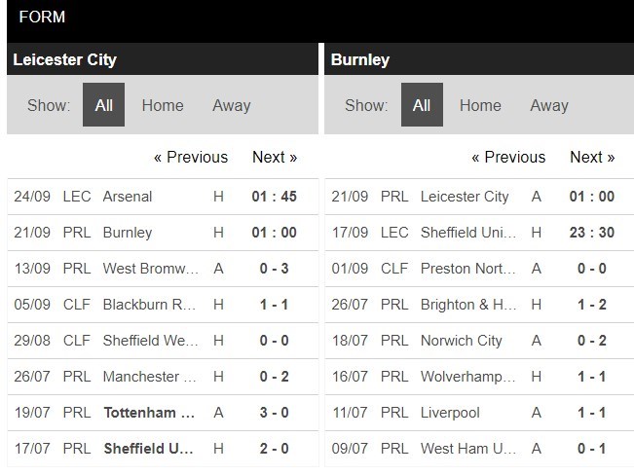Open the Leicester vs West Bromwich match

click(x=151, y=269)
